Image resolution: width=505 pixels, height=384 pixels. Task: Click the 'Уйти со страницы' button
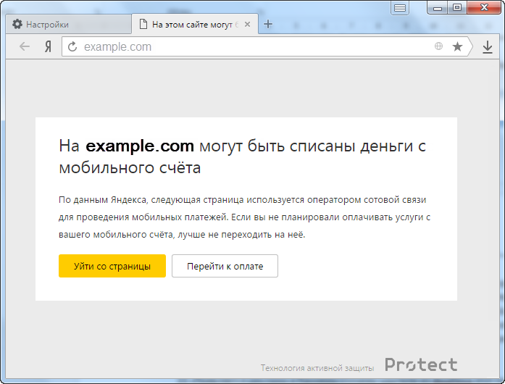112,266
